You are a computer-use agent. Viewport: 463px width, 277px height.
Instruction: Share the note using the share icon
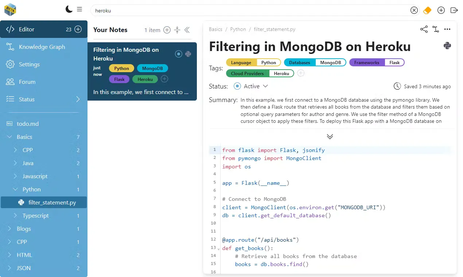coord(424,30)
